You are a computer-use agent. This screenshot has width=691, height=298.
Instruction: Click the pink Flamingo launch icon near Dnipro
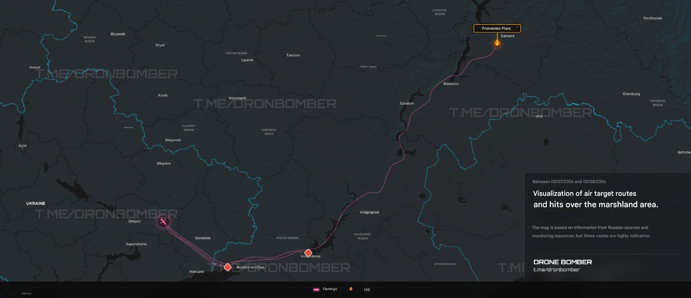[163, 221]
